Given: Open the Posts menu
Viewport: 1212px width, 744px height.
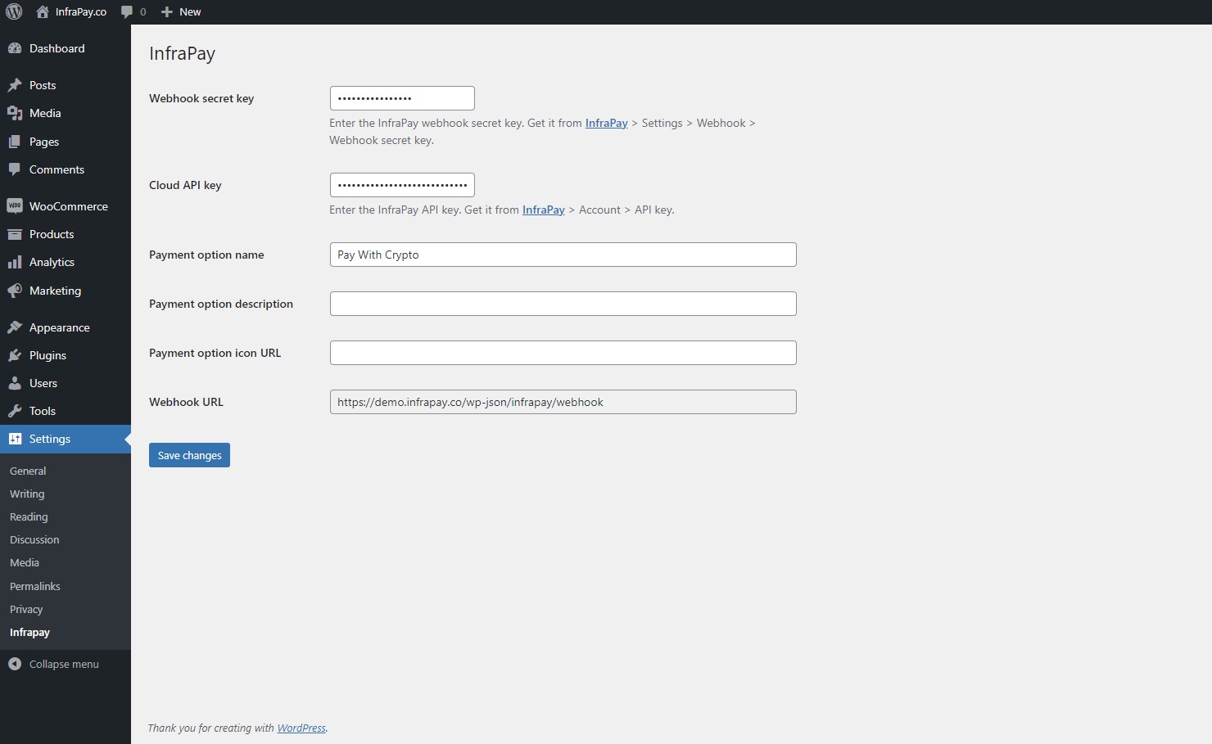Looking at the screenshot, I should click(66, 85).
